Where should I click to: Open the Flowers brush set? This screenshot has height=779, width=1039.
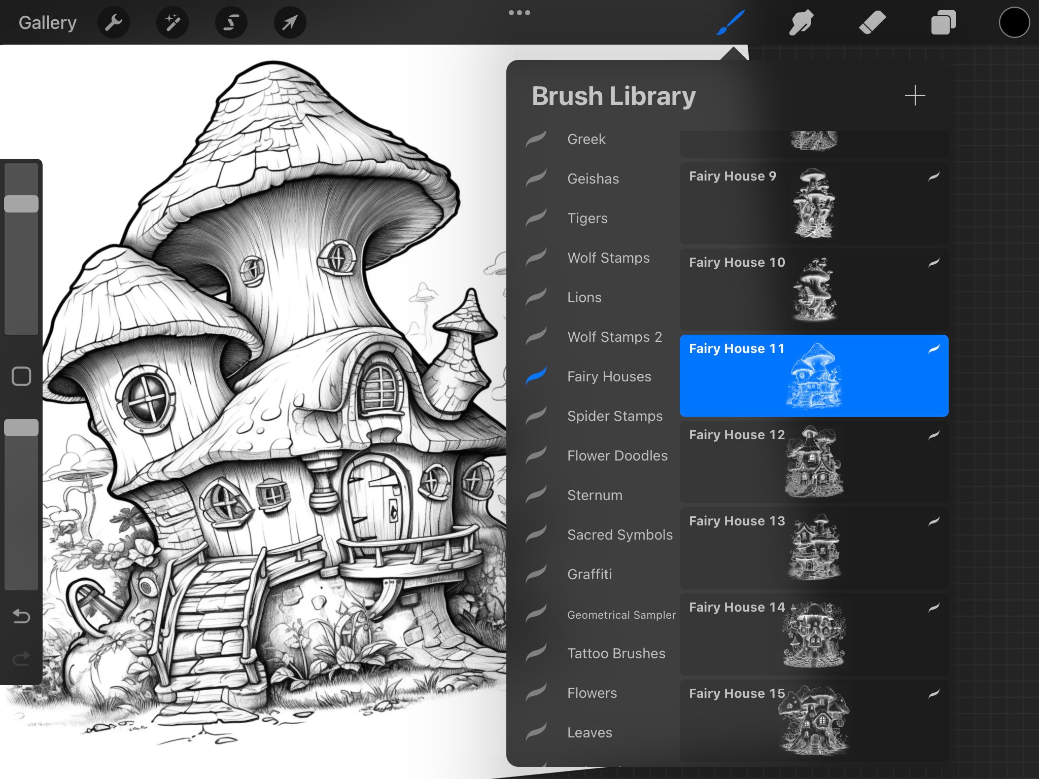[592, 693]
